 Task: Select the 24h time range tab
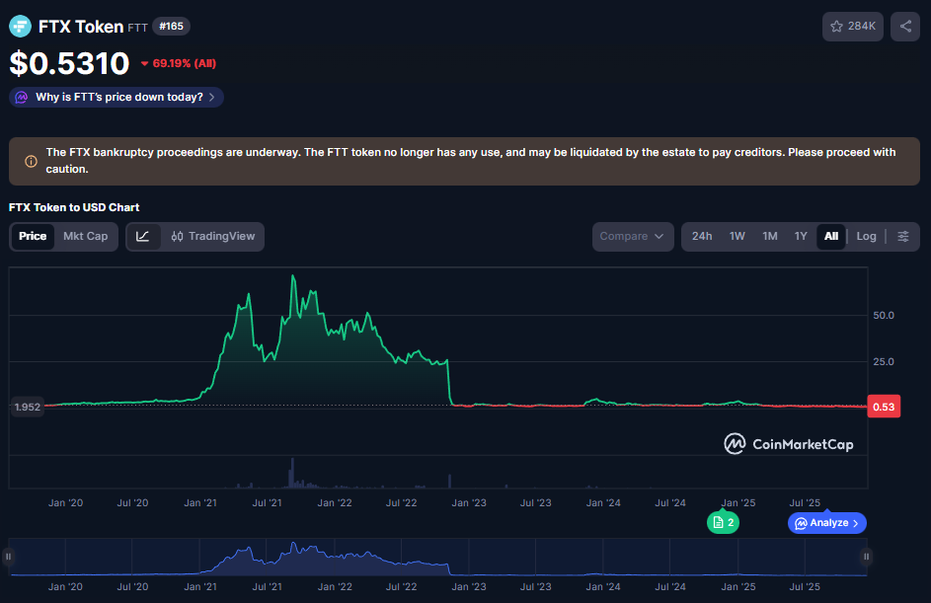tap(702, 237)
